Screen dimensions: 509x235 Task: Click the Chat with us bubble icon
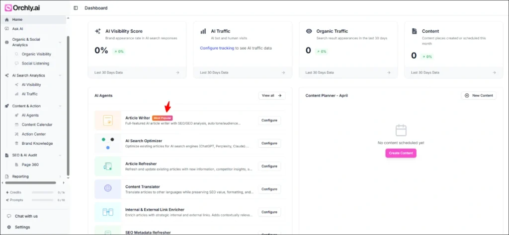(x=9, y=216)
